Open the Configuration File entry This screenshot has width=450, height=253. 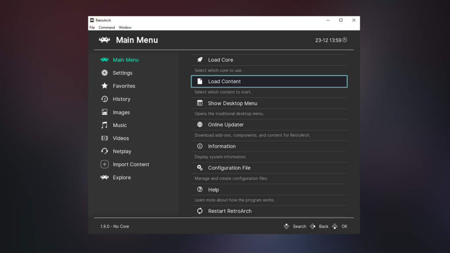point(269,168)
